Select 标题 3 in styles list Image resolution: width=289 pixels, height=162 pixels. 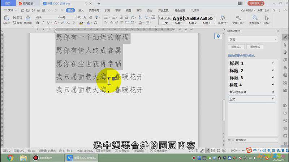click(252, 78)
